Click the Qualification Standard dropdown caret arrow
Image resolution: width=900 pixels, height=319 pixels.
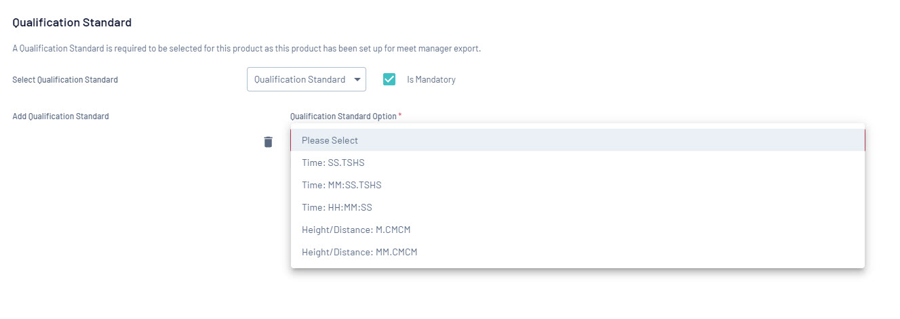[x=357, y=79]
